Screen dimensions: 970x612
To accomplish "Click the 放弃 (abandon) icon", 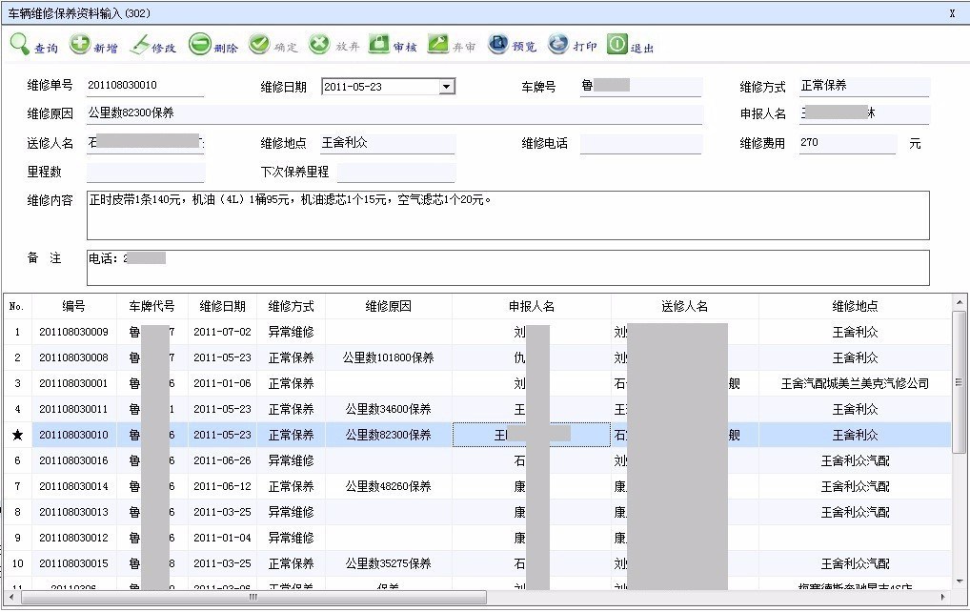I will (331, 44).
